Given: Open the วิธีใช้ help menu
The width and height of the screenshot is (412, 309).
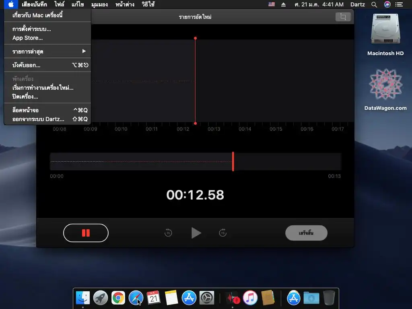Looking at the screenshot, I should click(148, 4).
